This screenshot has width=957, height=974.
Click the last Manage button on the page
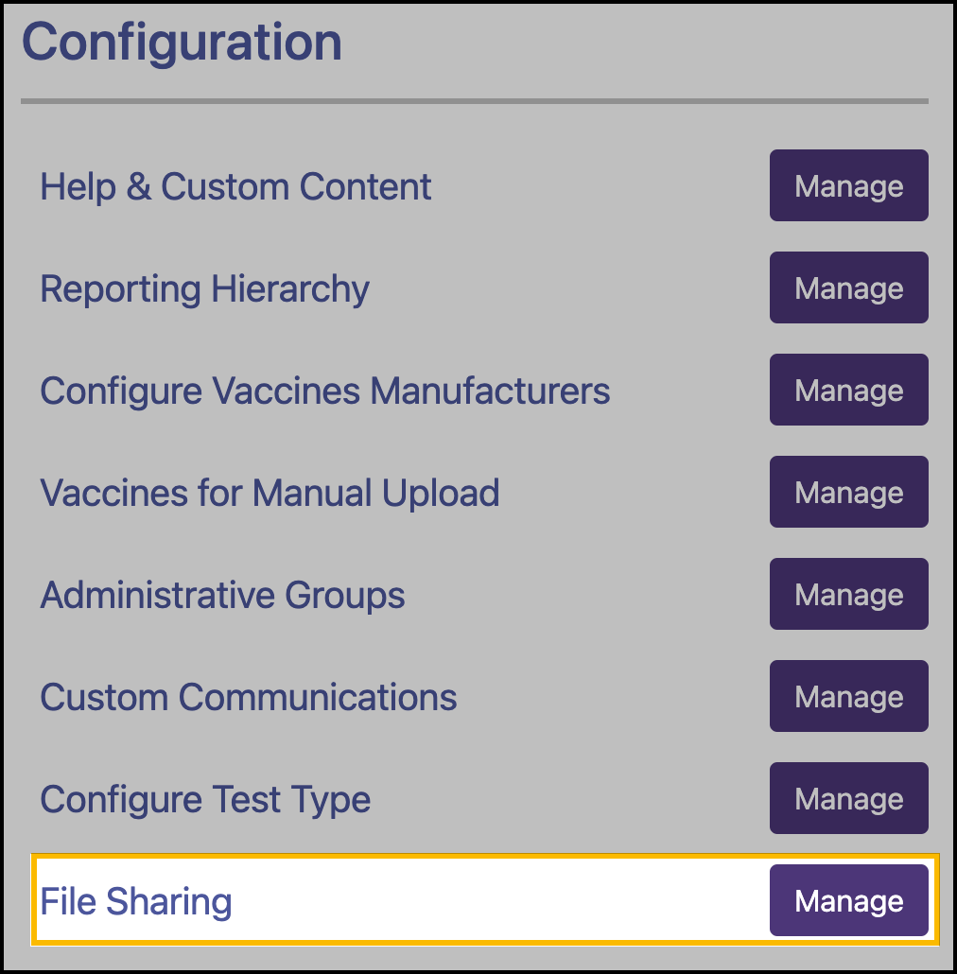pyautogui.click(x=848, y=900)
